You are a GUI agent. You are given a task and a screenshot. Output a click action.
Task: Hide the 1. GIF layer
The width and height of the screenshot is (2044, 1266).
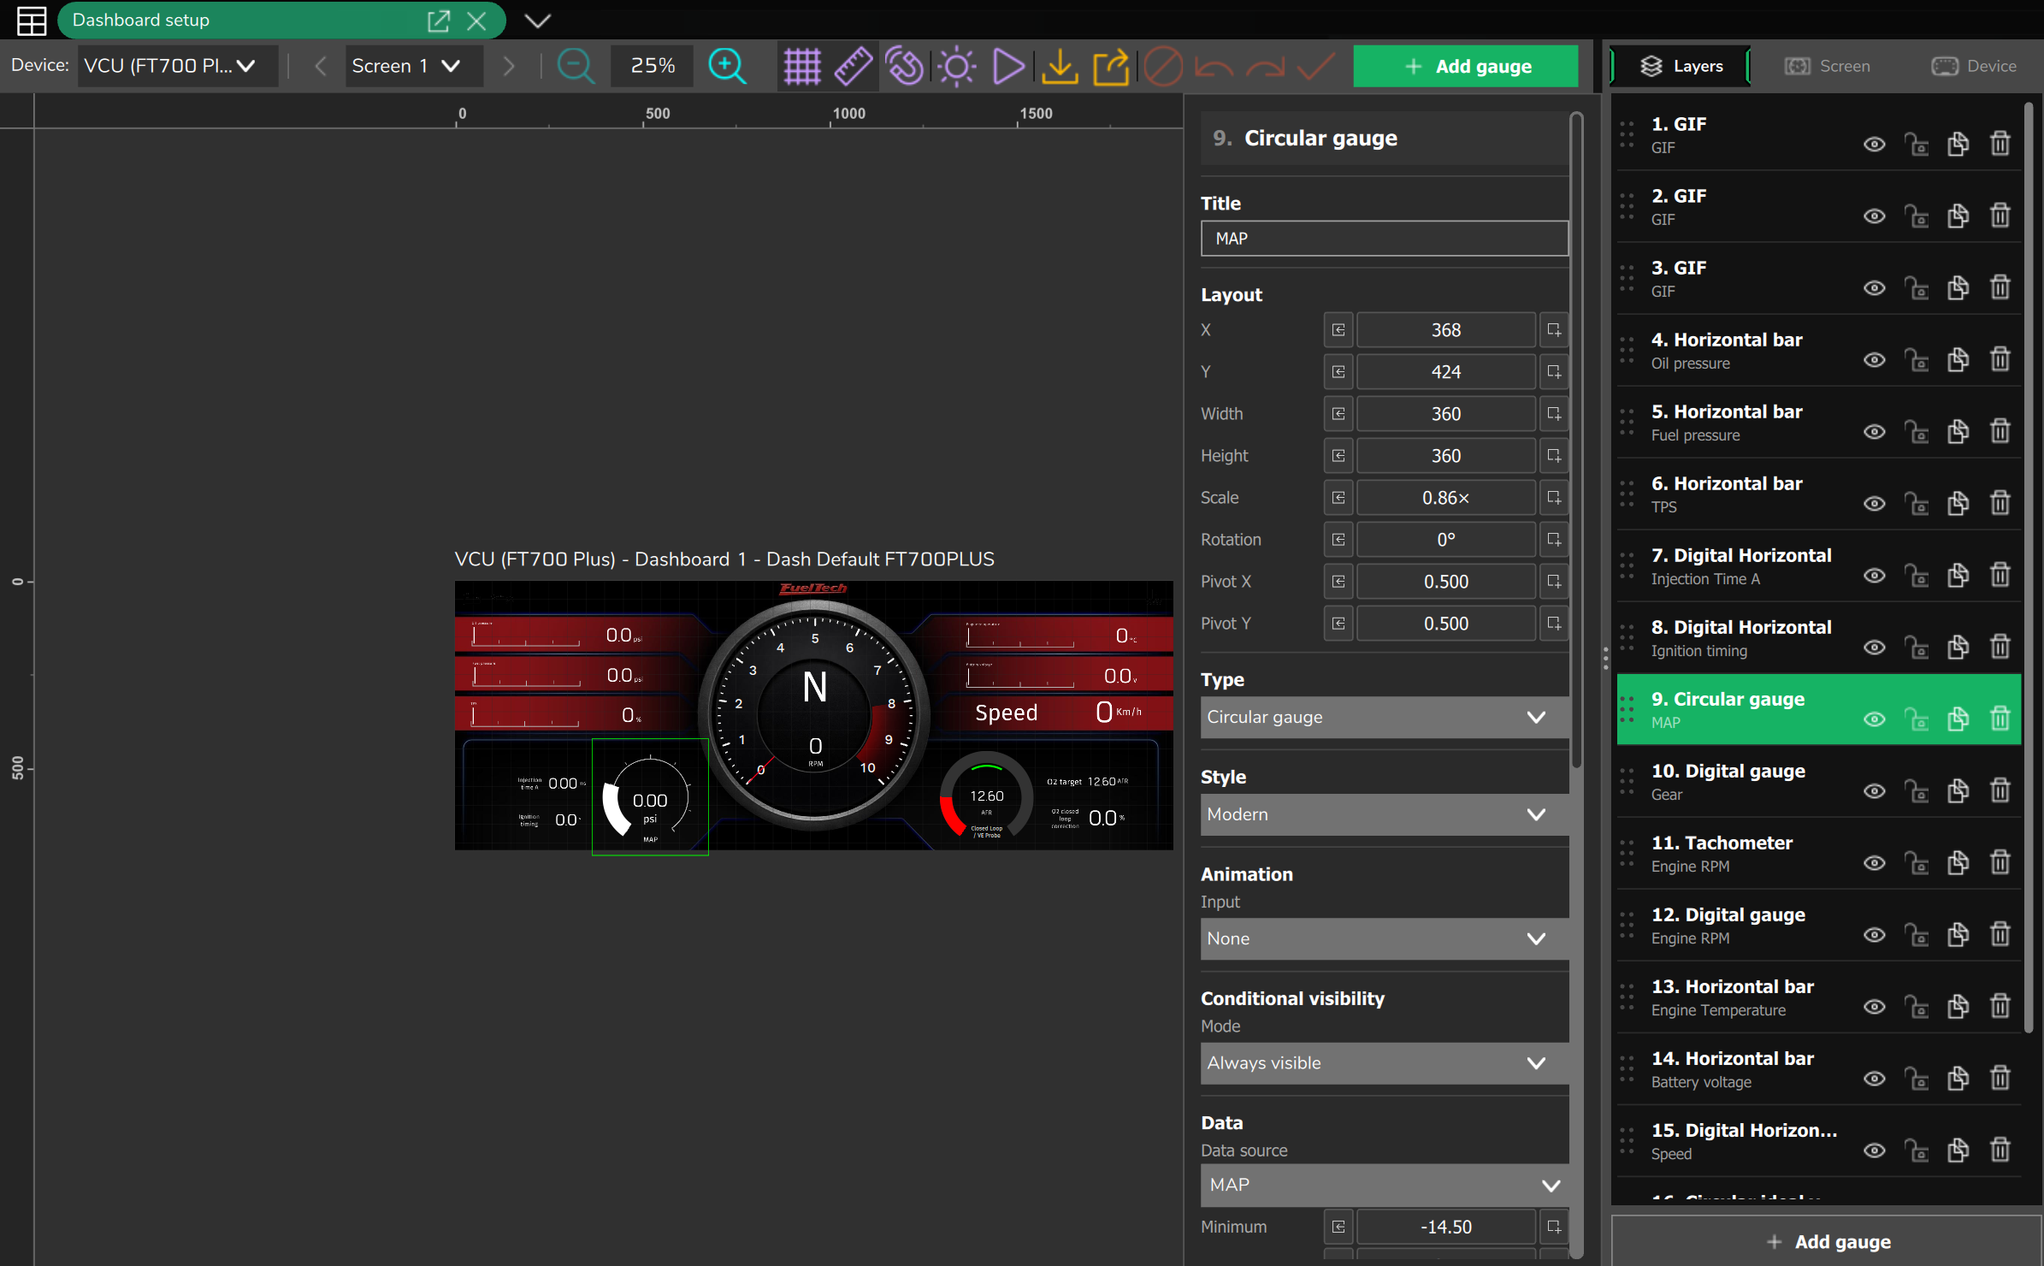1874,144
